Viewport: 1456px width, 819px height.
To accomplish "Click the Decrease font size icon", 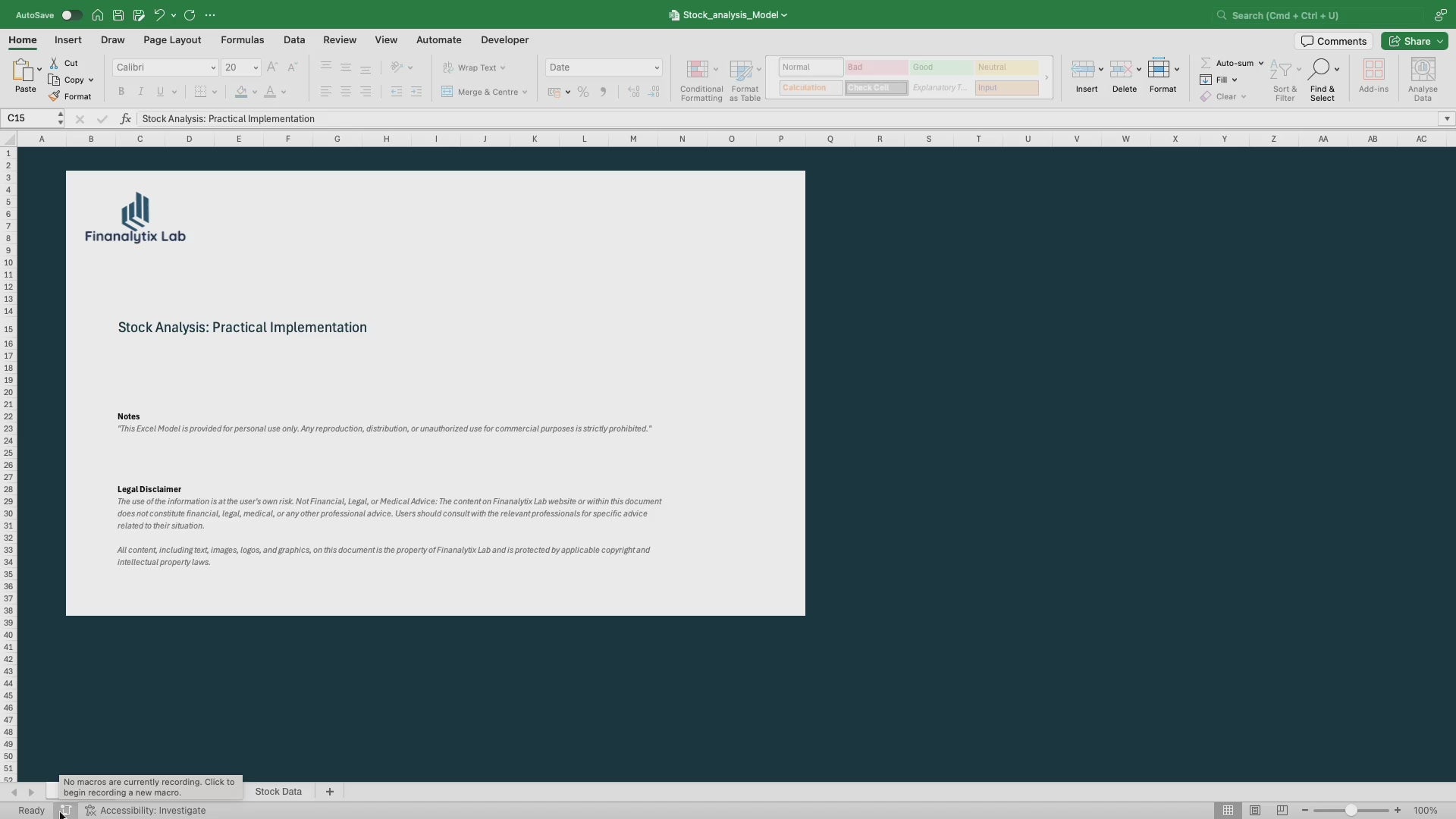I will [x=293, y=67].
